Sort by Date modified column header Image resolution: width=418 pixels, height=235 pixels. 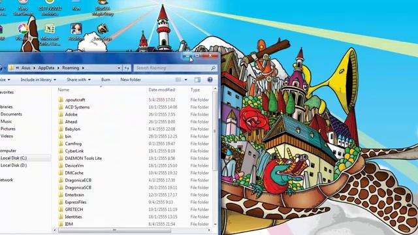pos(162,90)
